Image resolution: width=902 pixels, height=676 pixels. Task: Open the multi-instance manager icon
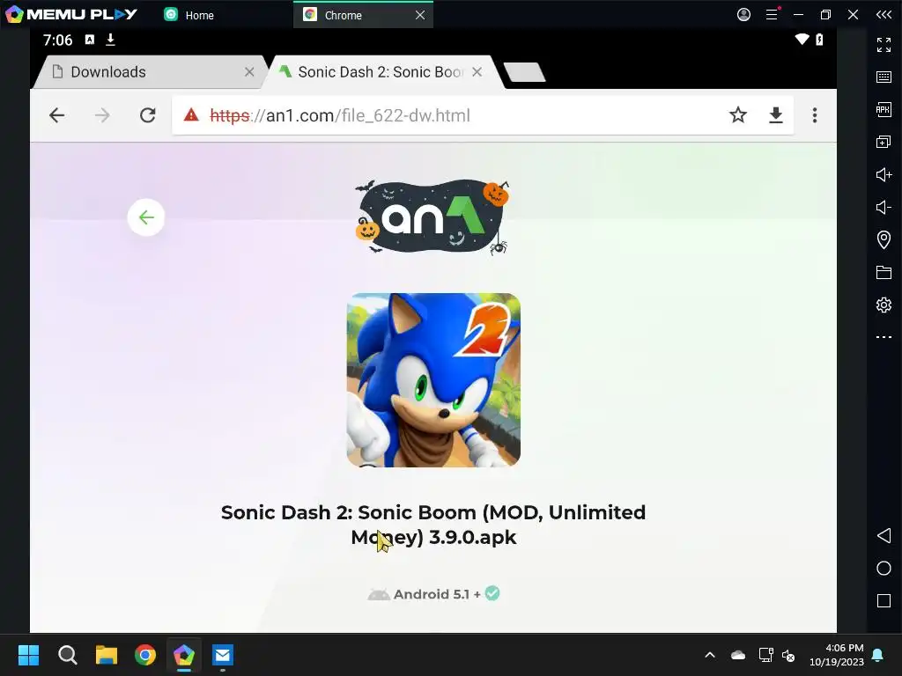[x=884, y=142]
